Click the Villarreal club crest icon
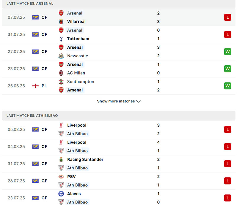Image resolution: width=237 pixels, height=205 pixels. point(61,22)
